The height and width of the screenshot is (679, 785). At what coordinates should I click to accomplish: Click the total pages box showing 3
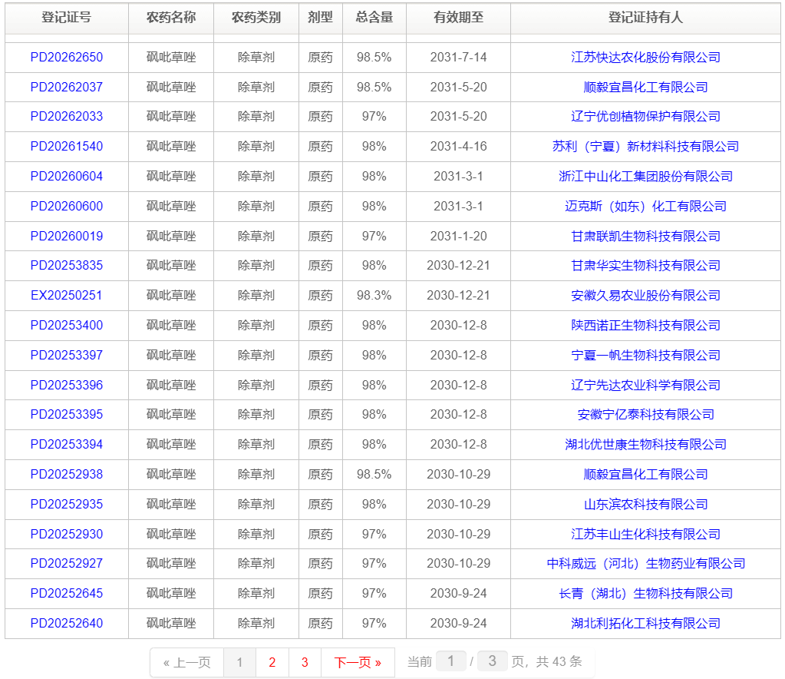pos(493,661)
